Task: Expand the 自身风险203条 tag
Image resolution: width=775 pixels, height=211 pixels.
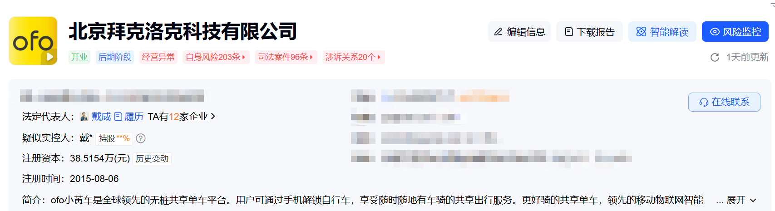Action: tap(216, 57)
